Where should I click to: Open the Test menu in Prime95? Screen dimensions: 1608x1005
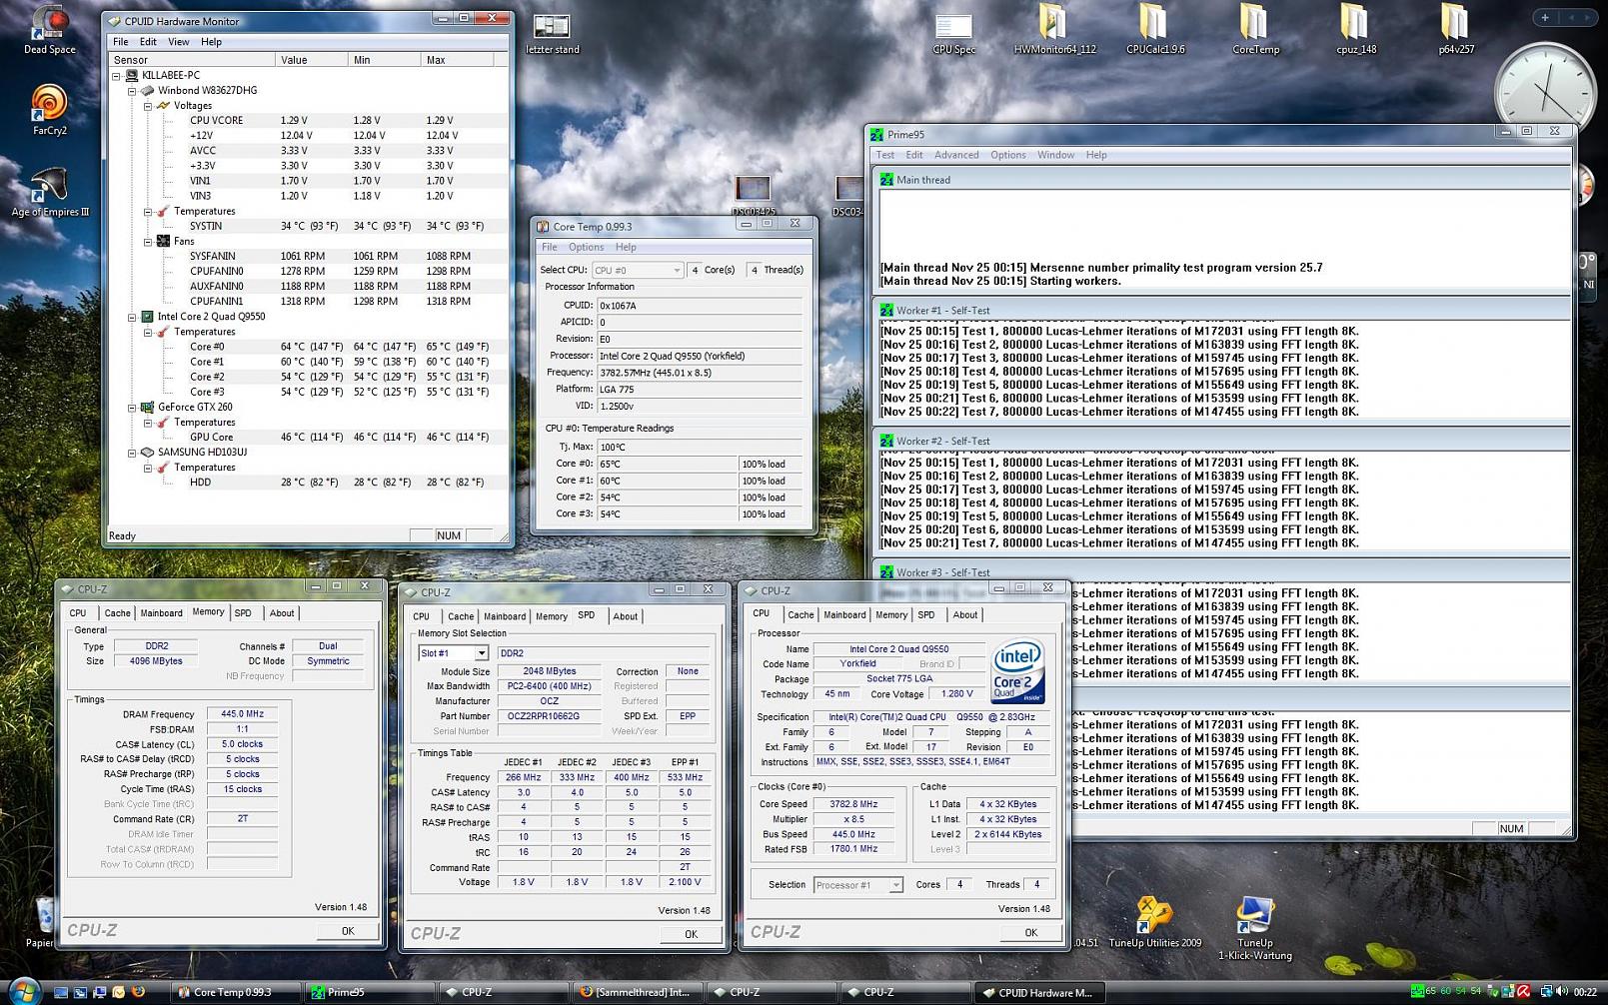coord(885,155)
